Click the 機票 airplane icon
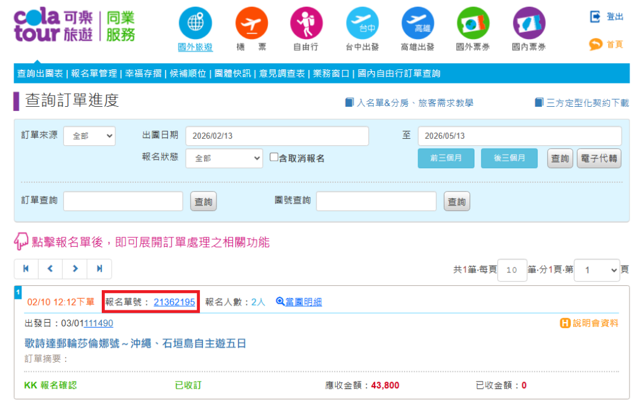Viewport: 640px width, 400px height. (251, 23)
